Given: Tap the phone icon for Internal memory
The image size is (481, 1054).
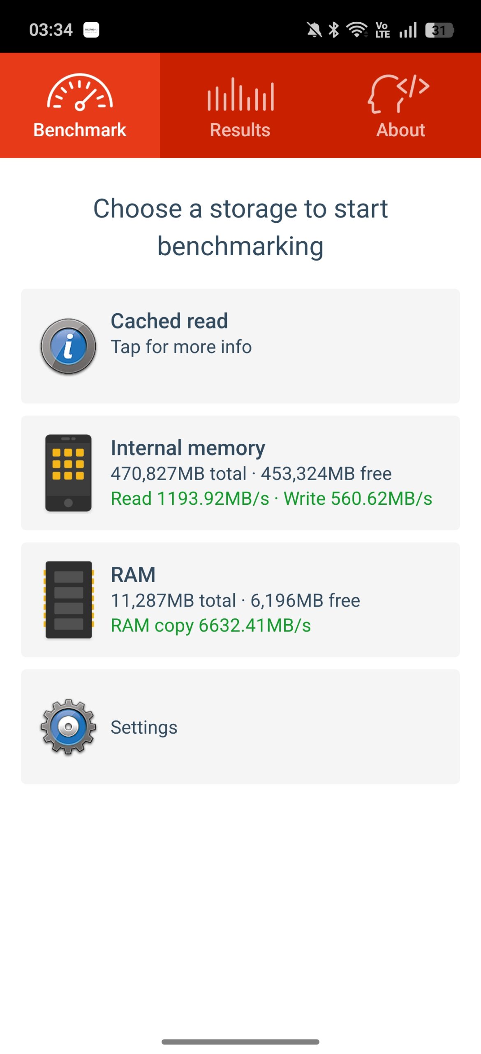Looking at the screenshot, I should pos(68,473).
